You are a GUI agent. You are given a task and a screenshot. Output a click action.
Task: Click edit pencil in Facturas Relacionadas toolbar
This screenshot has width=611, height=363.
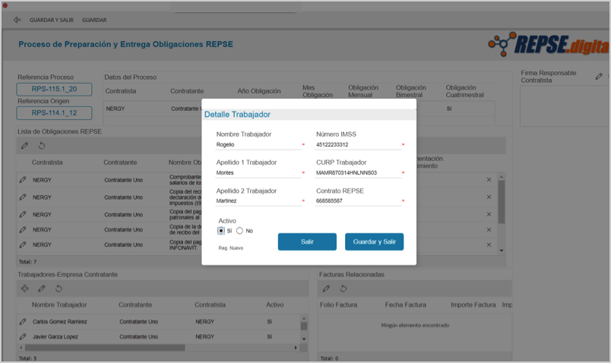pyautogui.click(x=326, y=289)
